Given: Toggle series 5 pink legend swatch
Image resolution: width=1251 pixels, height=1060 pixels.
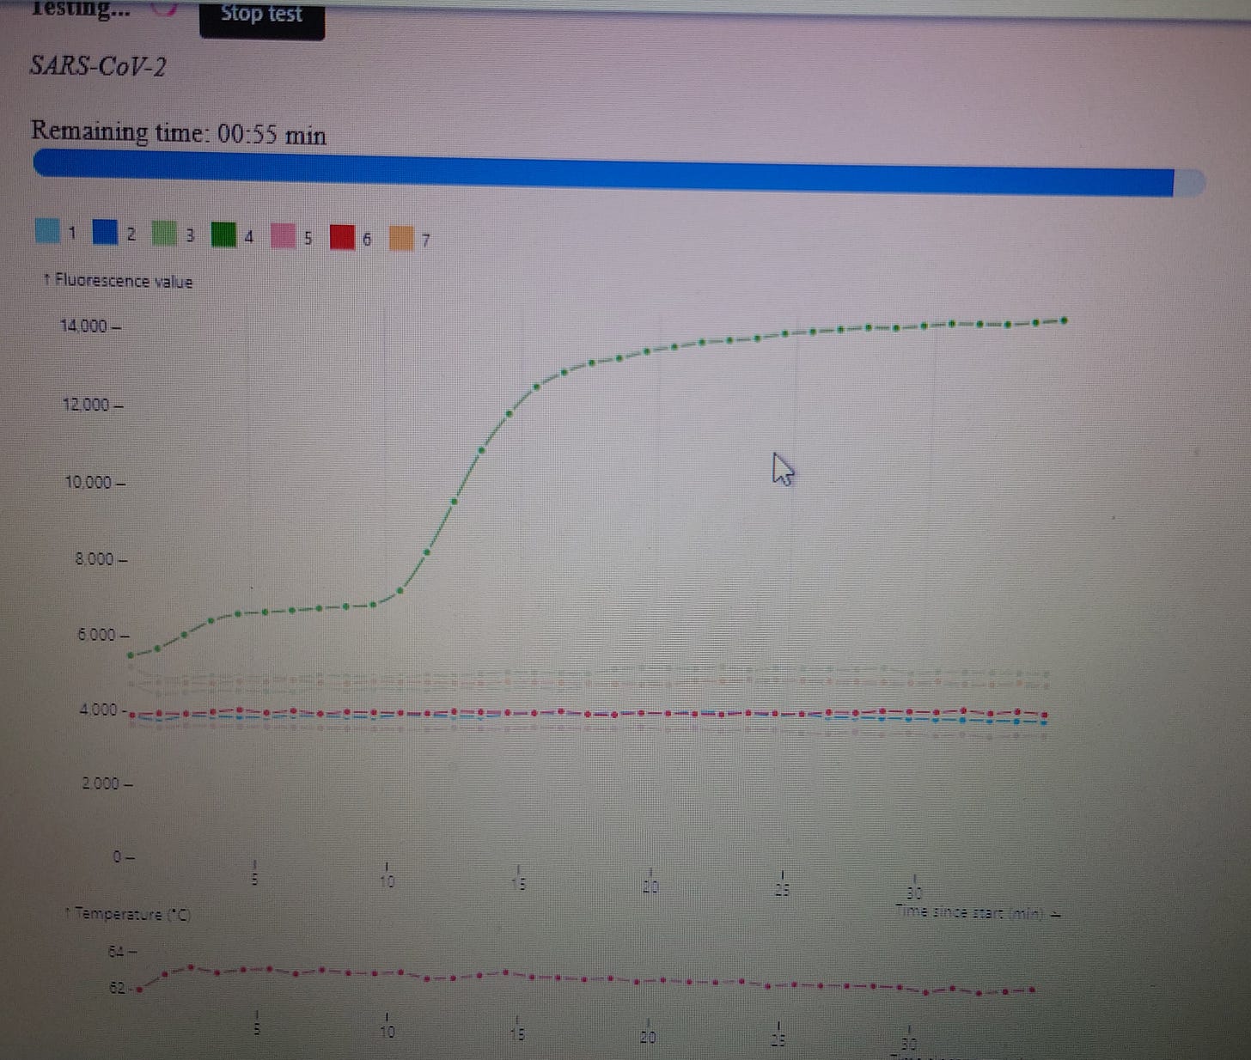Looking at the screenshot, I should click(x=283, y=235).
